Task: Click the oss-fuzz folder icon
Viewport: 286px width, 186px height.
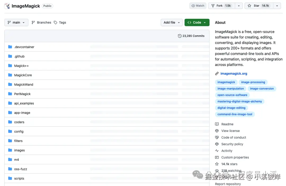Action: click(10, 169)
